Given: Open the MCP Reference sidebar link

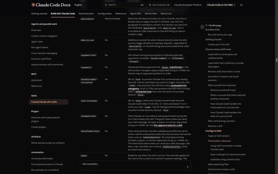Looking at the screenshot, I should (x=36, y=86).
